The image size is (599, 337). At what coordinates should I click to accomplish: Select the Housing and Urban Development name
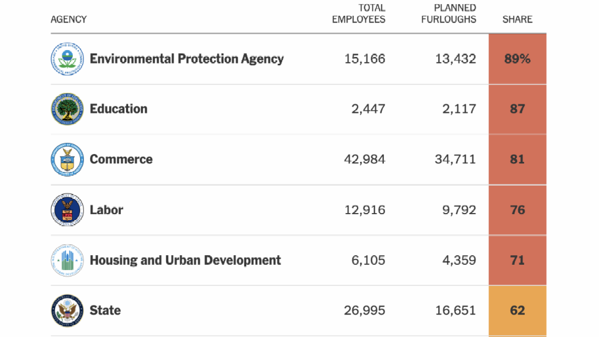pos(185,260)
